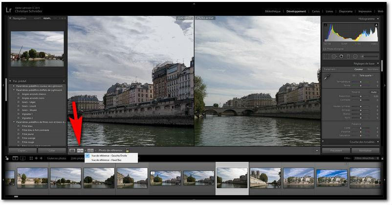
Task: Go forward with filmstrip right arrow
Action: click(x=41, y=158)
